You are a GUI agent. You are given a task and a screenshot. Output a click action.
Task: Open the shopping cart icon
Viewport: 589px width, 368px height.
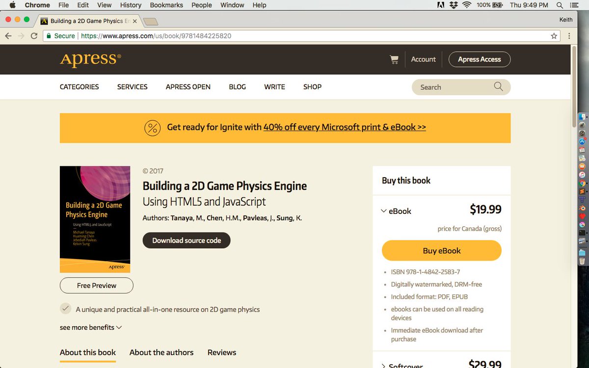[x=394, y=59]
